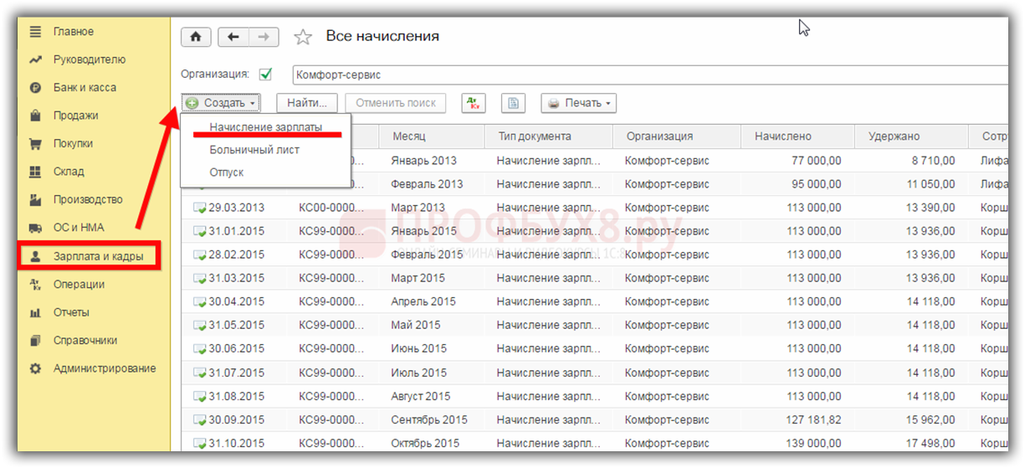This screenshot has width=1025, height=468.
Task: Choose Больничный лист menu item
Action: (254, 150)
